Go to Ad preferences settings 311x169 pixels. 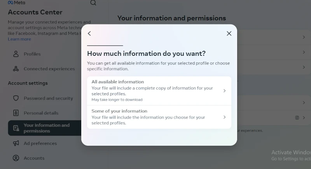click(40, 143)
